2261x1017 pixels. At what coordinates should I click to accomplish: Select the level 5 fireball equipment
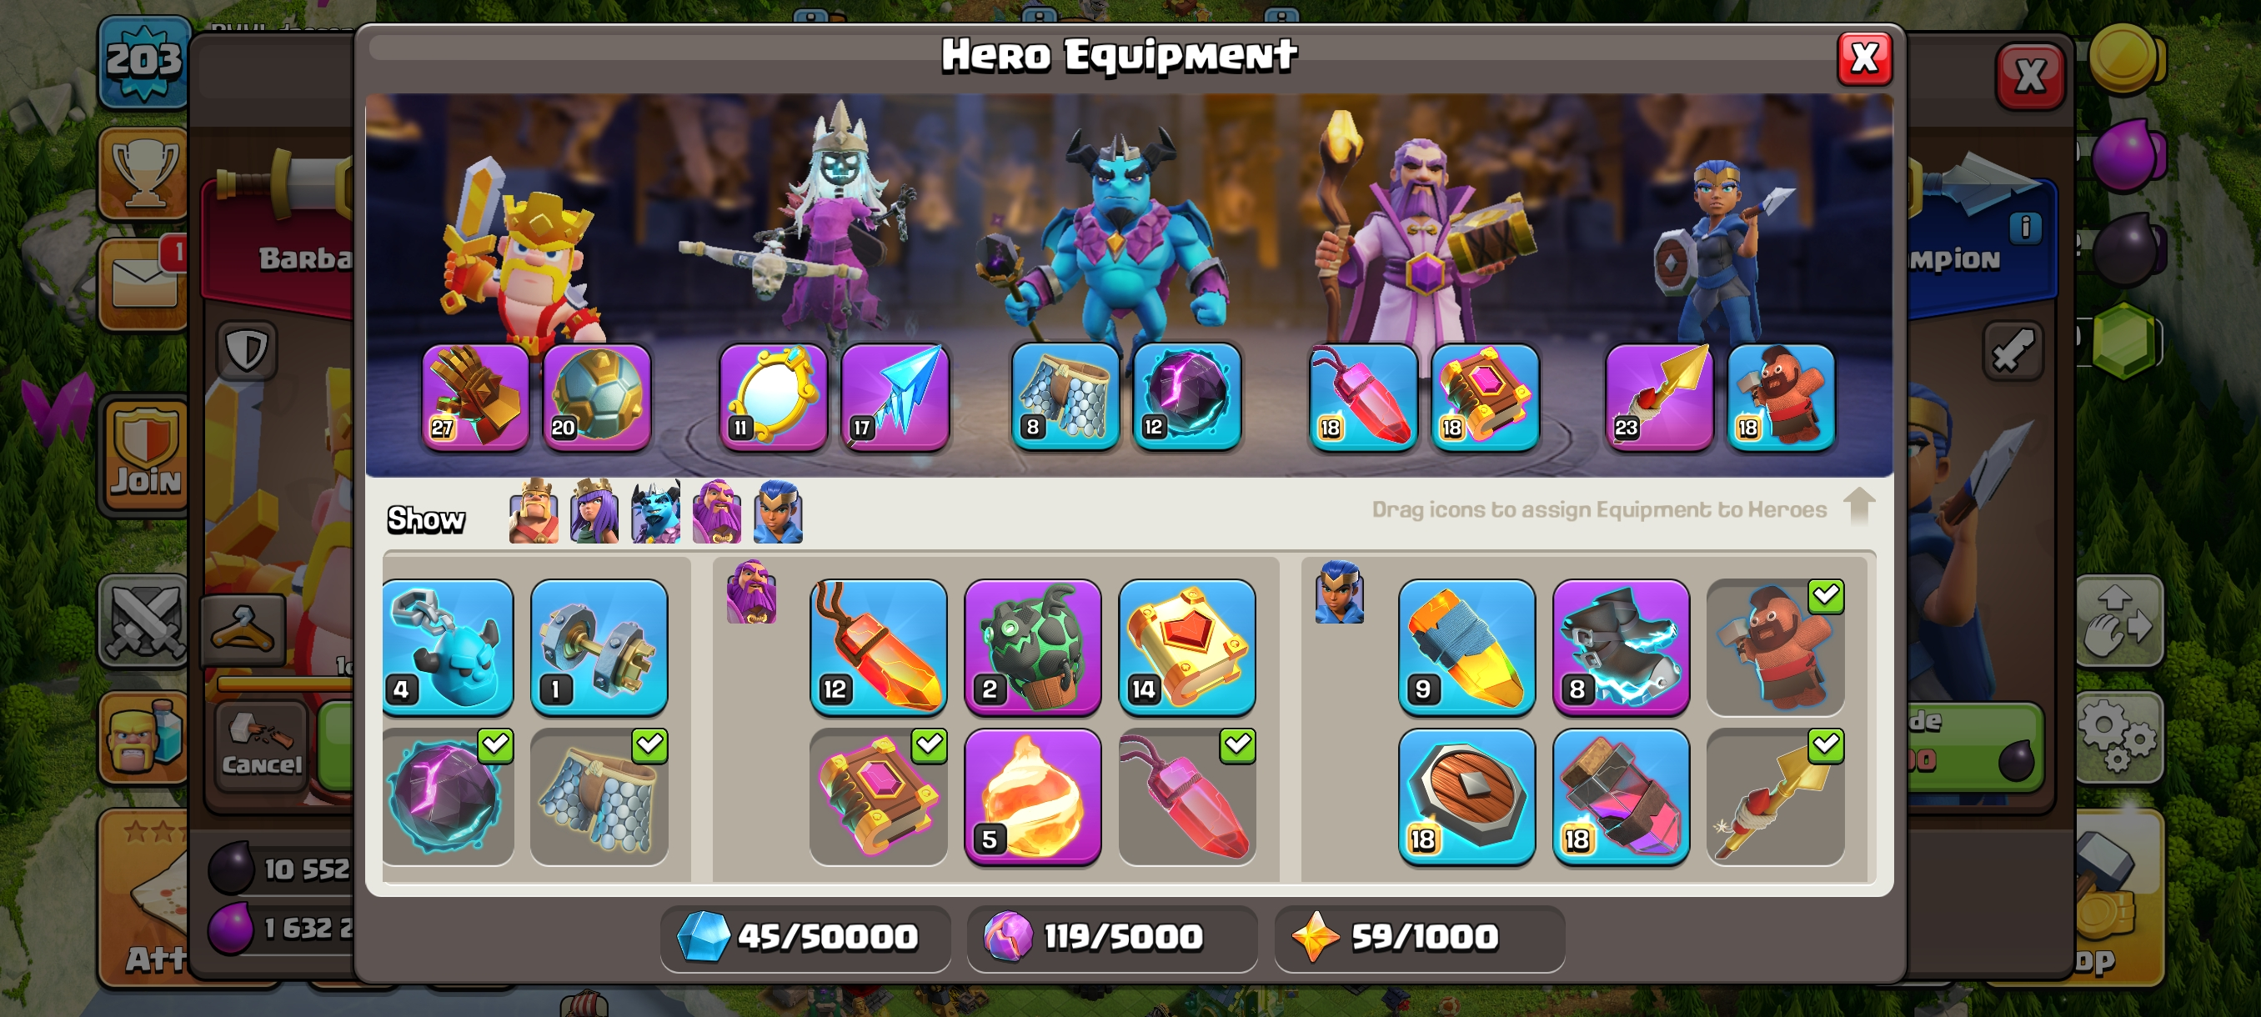(1032, 796)
